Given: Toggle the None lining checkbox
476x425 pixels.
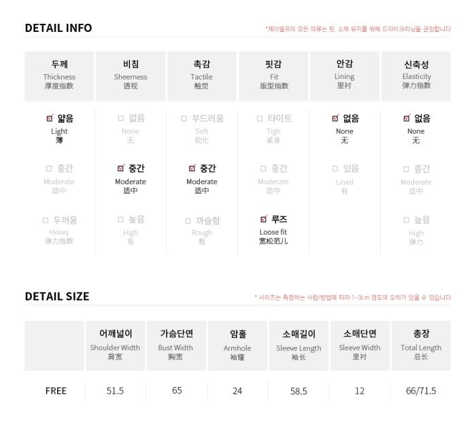Looking at the screenshot, I should pyautogui.click(x=335, y=118).
